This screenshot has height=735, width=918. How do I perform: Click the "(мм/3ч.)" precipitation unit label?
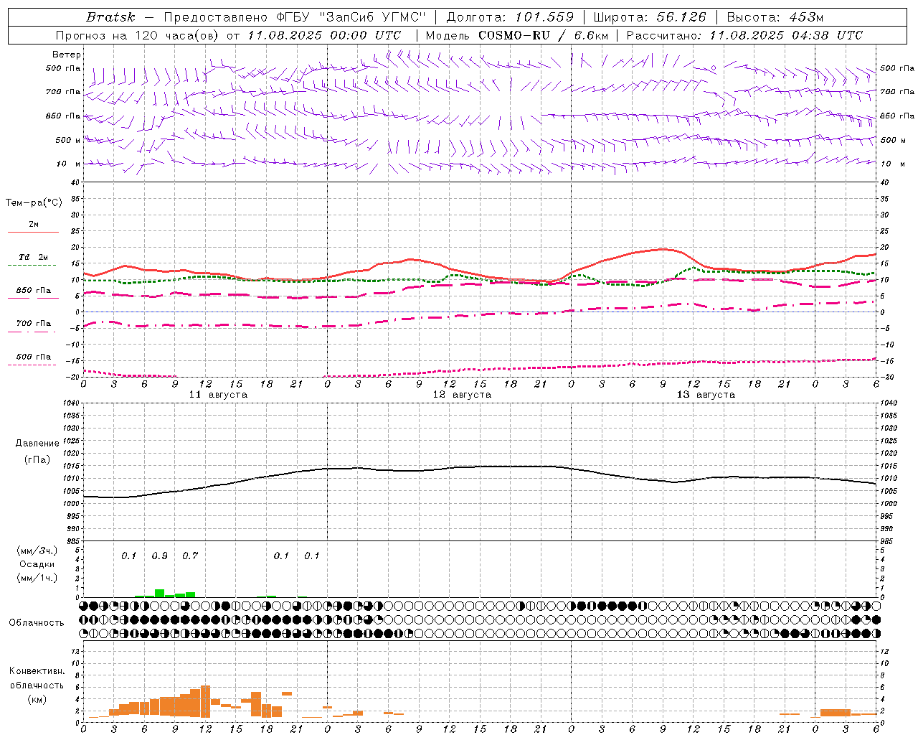(37, 551)
